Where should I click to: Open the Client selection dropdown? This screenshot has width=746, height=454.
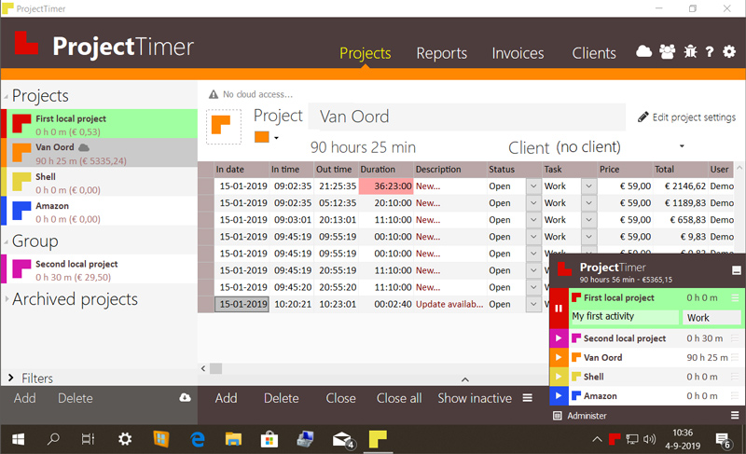click(682, 146)
